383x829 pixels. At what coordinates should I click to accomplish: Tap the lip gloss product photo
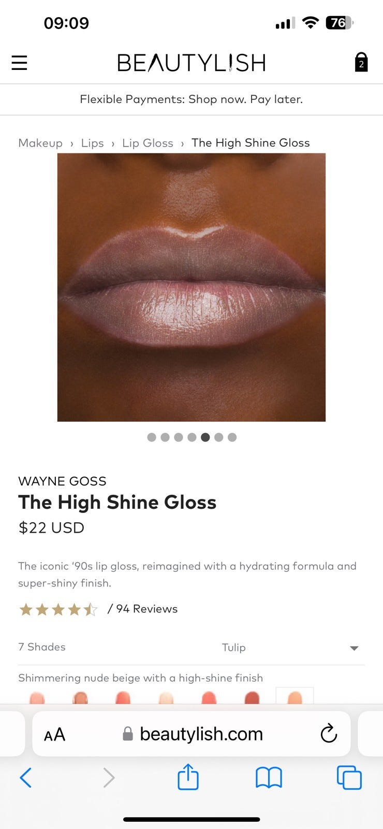(192, 287)
